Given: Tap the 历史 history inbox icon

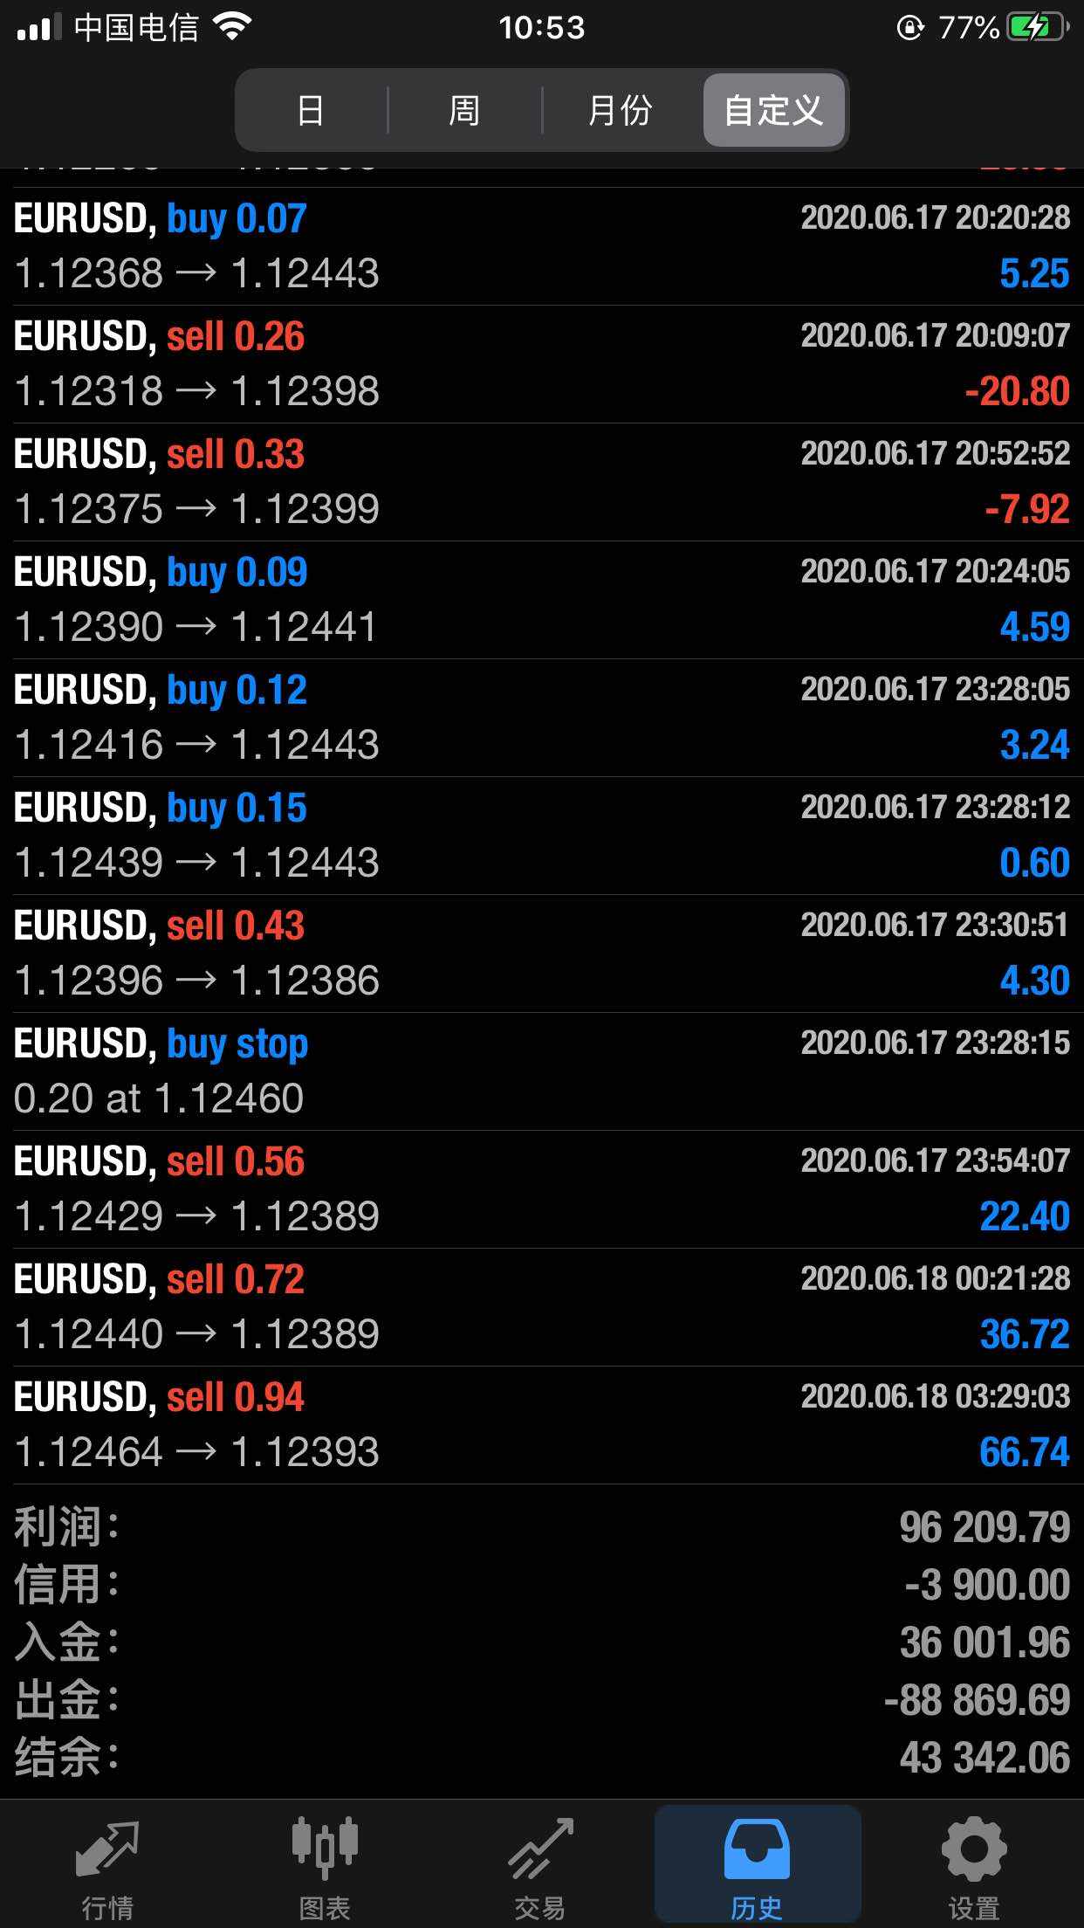Looking at the screenshot, I should (757, 1848).
